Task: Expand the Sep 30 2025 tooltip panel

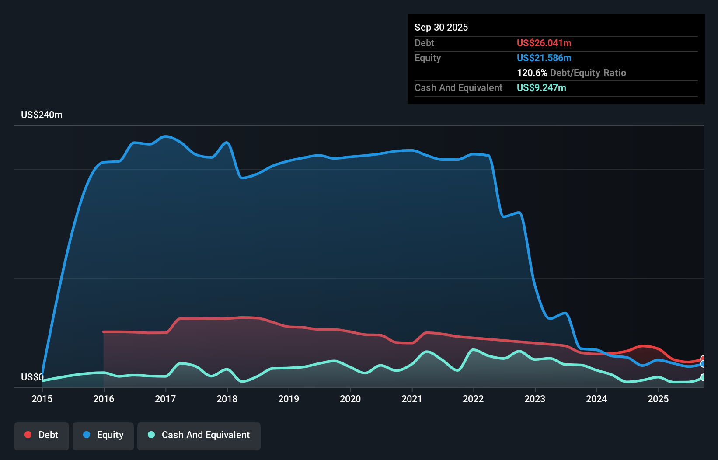Action: 441,27
